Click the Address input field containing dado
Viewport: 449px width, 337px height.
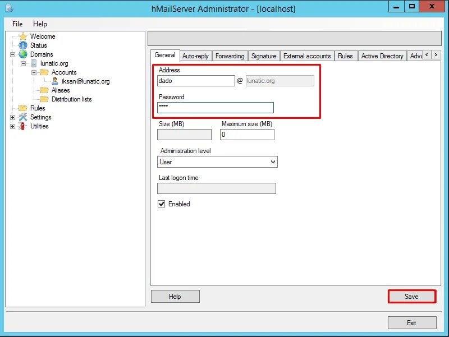click(x=196, y=81)
